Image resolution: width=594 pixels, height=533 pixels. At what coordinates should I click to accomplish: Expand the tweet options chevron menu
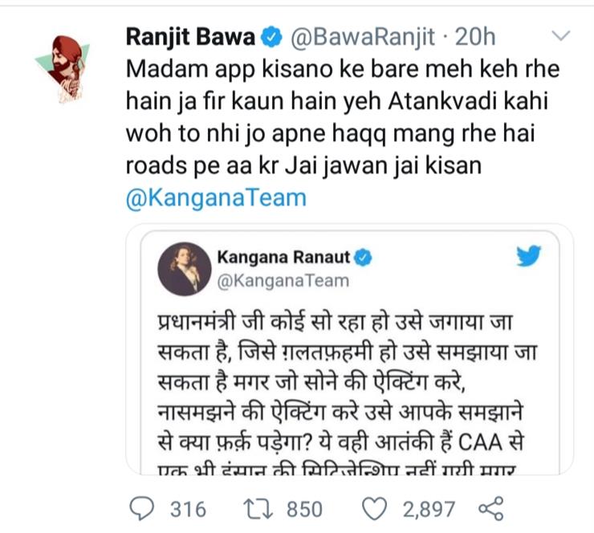[561, 35]
